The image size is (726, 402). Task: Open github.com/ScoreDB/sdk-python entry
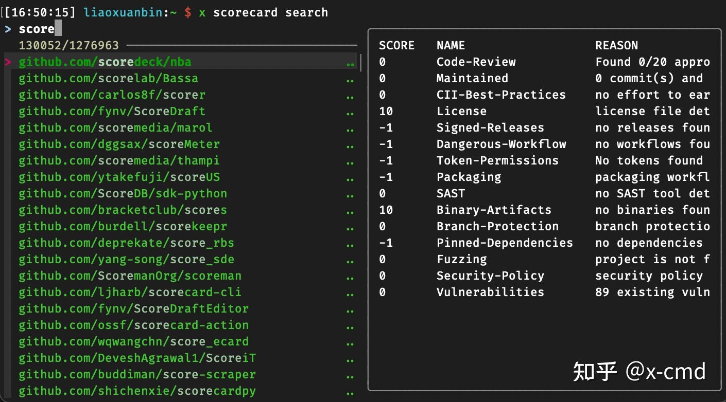[x=123, y=194]
